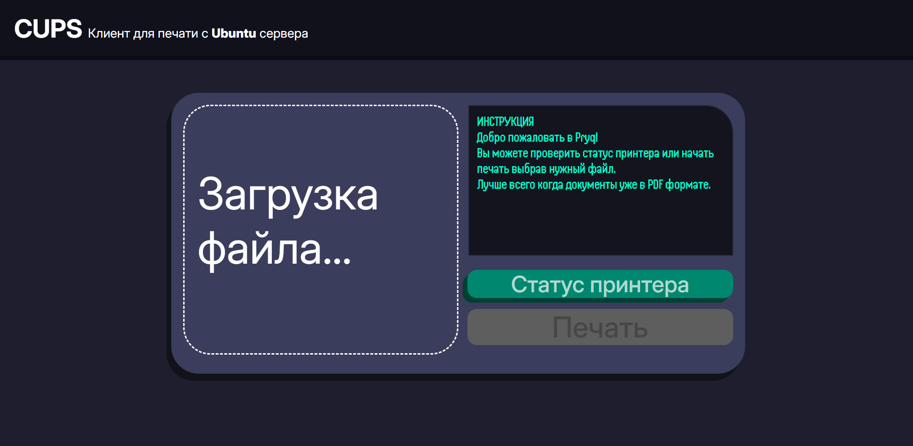913x446 pixels.
Task: Click "для печати" text in the header
Action: click(x=165, y=33)
